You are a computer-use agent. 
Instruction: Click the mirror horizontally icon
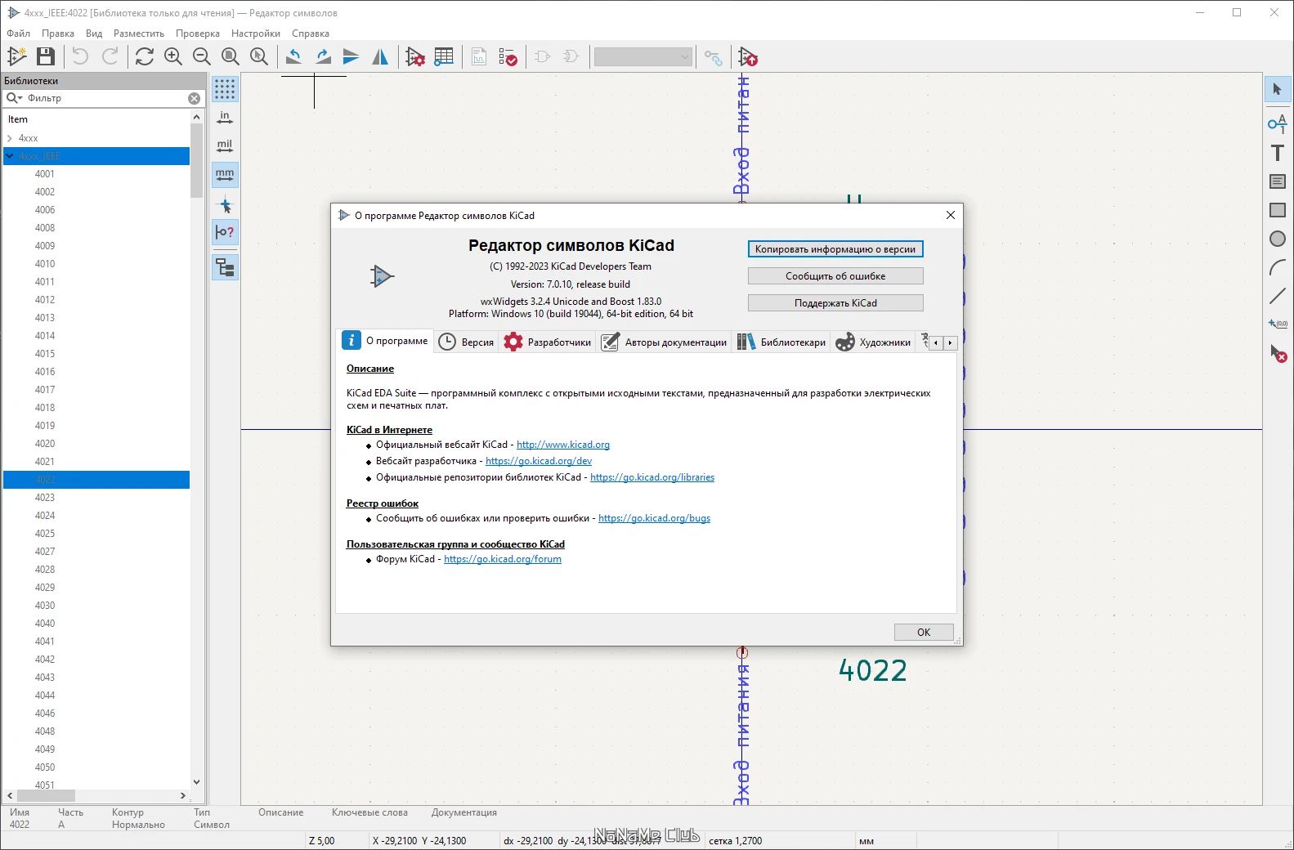380,56
